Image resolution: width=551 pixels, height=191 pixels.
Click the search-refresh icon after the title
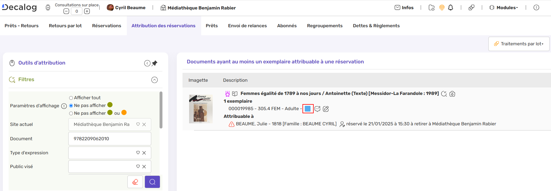point(444,94)
